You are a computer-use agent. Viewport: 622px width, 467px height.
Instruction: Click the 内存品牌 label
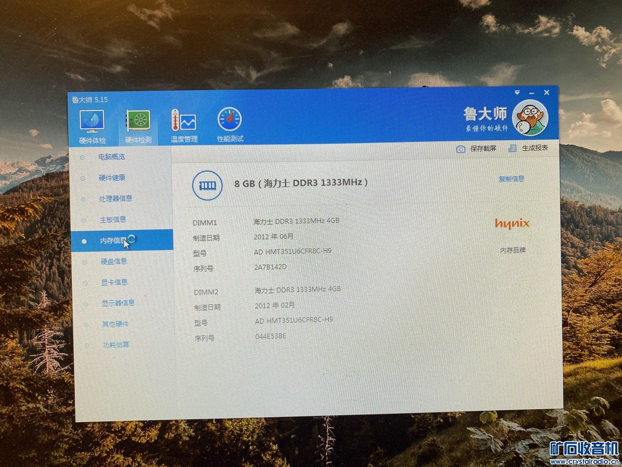click(513, 250)
